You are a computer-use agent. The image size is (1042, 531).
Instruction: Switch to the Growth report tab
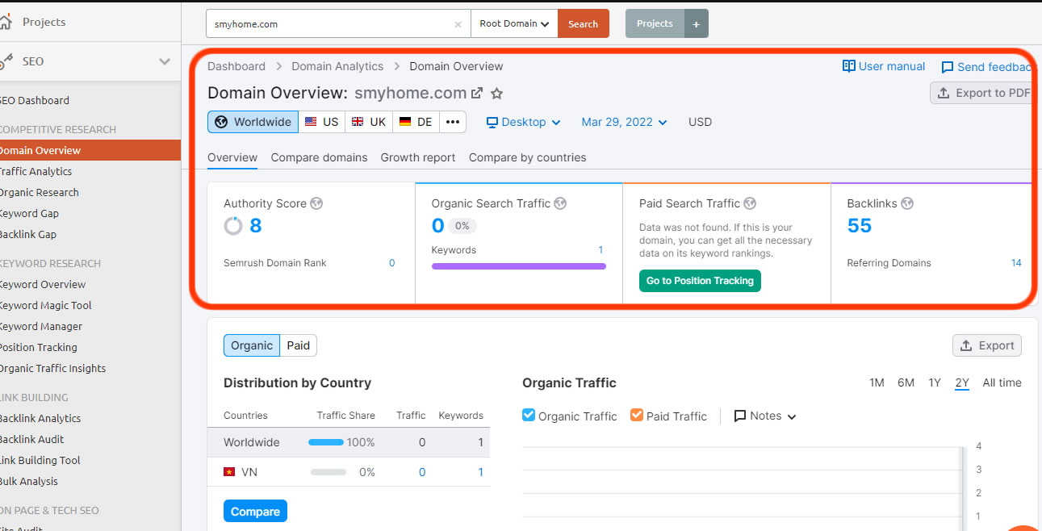click(x=418, y=157)
